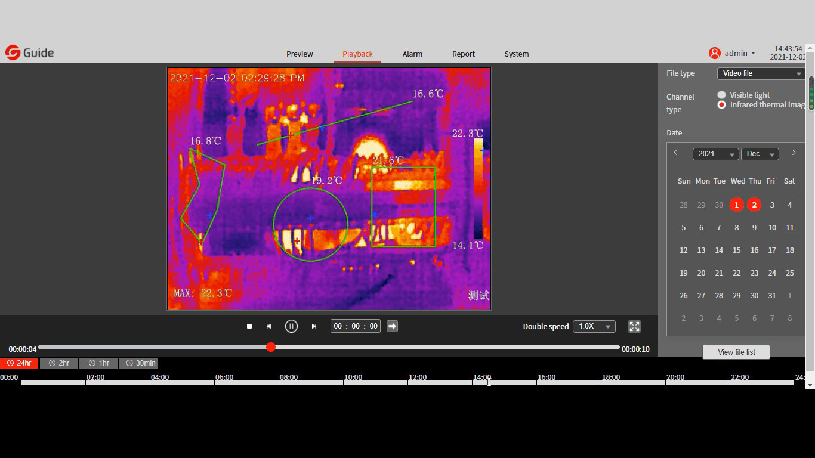The height and width of the screenshot is (458, 815).
Task: Click the red playback progress handle
Action: [x=271, y=347]
